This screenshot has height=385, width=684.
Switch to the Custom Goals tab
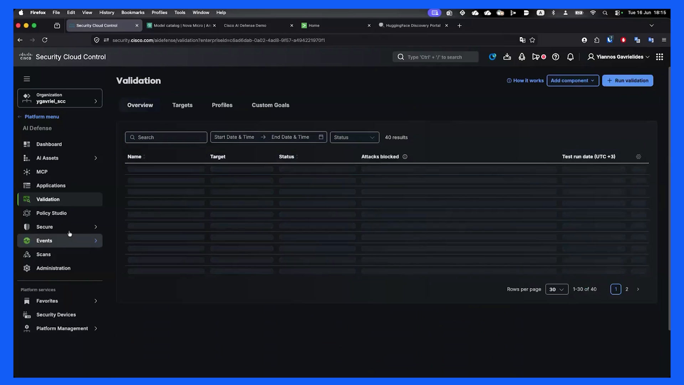(270, 105)
